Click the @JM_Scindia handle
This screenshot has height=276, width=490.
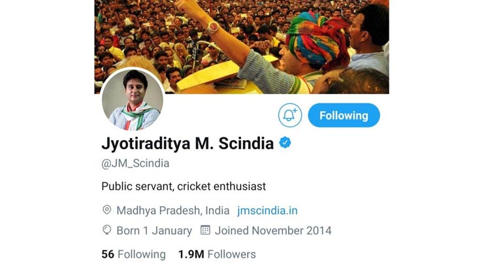[x=135, y=164]
